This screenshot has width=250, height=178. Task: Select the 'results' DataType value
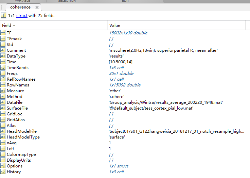116,56
